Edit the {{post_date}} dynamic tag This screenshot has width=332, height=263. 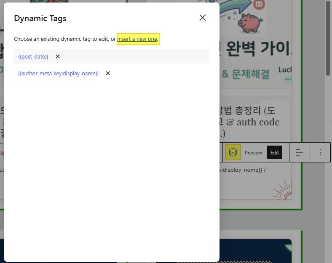click(x=33, y=57)
